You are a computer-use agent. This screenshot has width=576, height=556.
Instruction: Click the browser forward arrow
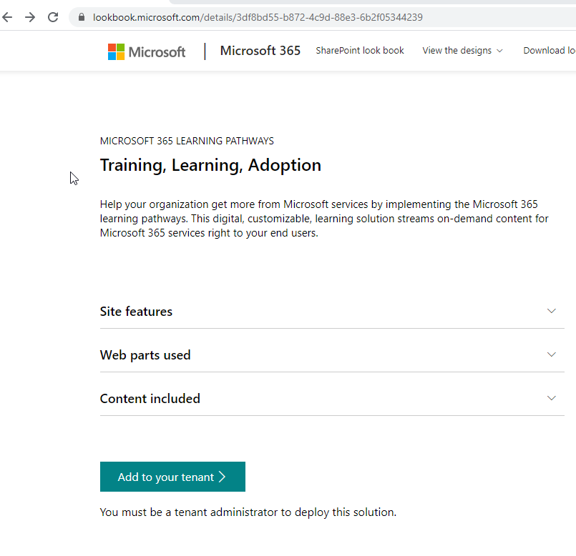point(29,17)
